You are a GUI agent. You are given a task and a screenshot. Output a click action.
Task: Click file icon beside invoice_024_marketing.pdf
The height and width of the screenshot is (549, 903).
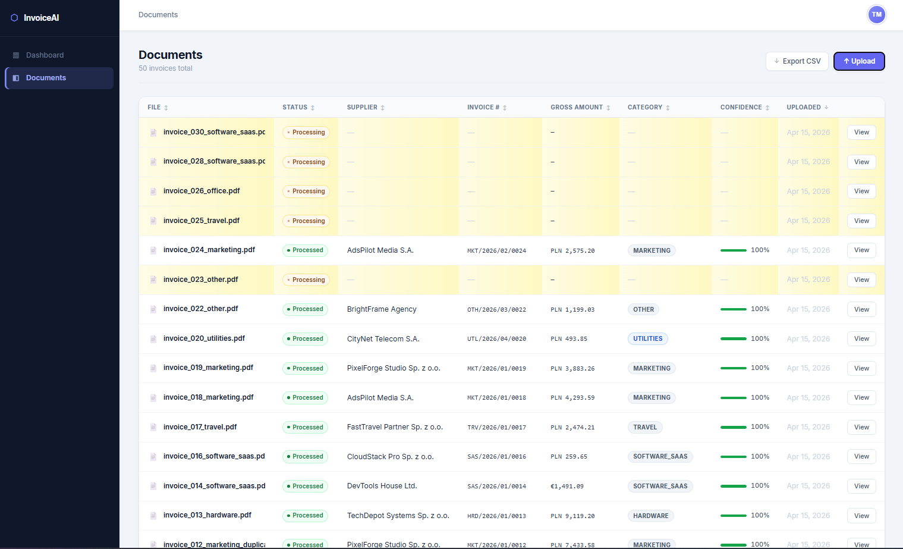153,250
